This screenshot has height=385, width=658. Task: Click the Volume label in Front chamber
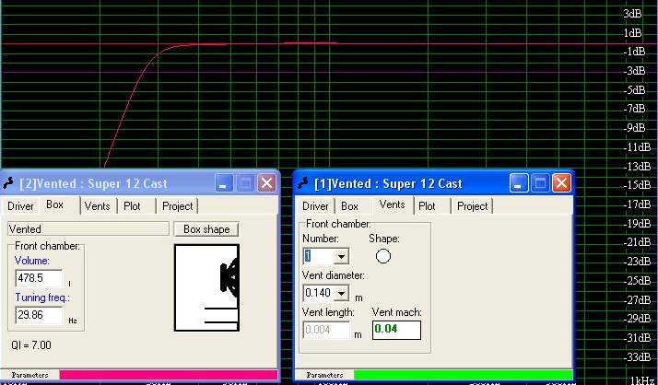pos(32,261)
